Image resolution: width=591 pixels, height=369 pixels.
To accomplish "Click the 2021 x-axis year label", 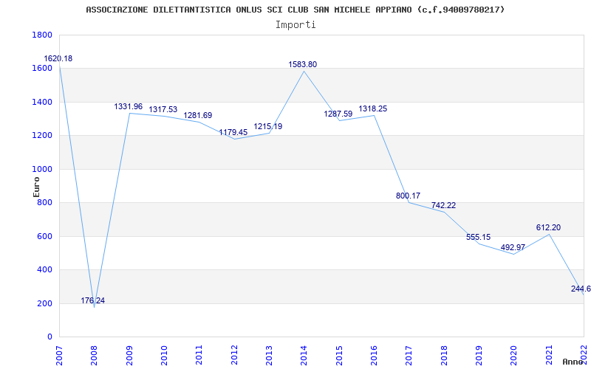I will pyautogui.click(x=549, y=355).
